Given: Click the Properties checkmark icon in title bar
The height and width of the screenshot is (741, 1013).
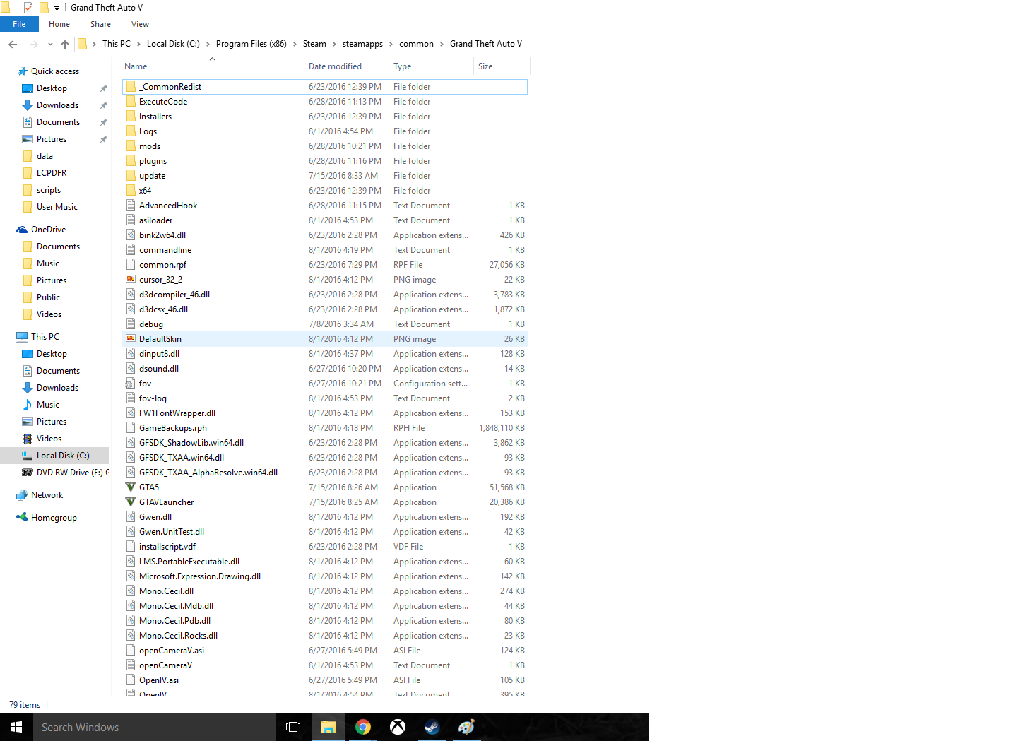Looking at the screenshot, I should (28, 8).
